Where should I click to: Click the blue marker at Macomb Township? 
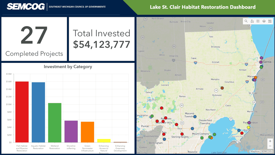pyautogui.click(x=195, y=116)
